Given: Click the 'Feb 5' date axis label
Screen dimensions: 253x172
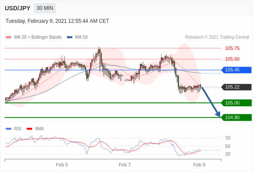Looking at the screenshot, I should 62,165.
